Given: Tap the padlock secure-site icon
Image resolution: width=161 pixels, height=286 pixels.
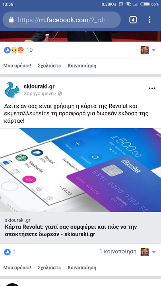Looking at the screenshot, I should (x=11, y=19).
